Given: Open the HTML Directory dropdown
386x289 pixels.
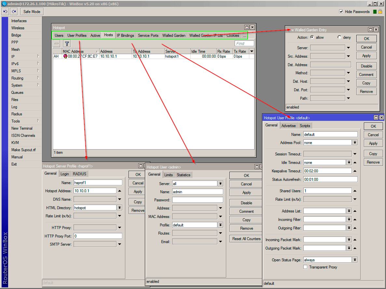Looking at the screenshot, I should point(119,208).
